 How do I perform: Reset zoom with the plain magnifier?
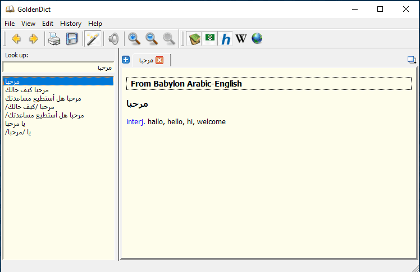(x=168, y=39)
